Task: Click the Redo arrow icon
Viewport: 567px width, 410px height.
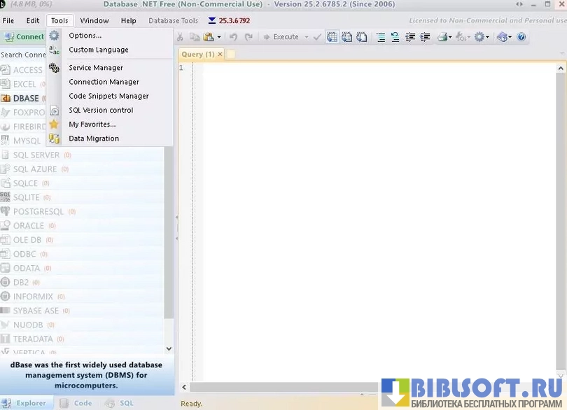Action: [248, 37]
